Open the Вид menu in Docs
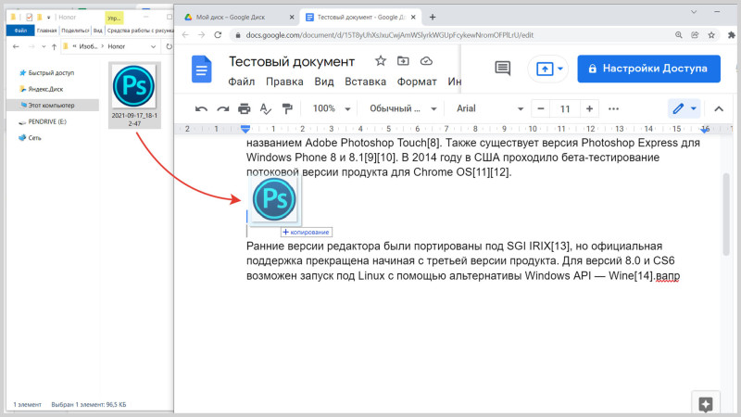 [x=324, y=82]
